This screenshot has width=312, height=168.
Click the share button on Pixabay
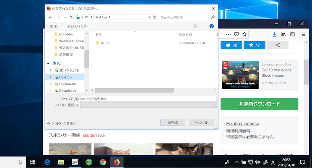tap(278, 45)
